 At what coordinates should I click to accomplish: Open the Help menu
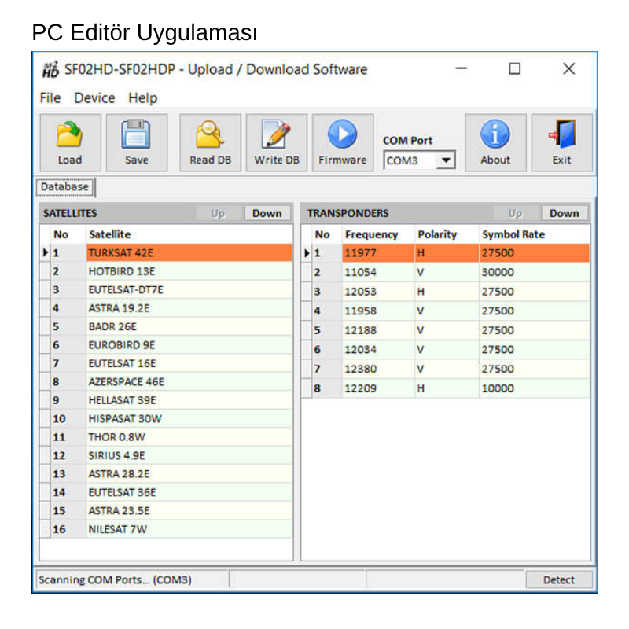click(143, 97)
